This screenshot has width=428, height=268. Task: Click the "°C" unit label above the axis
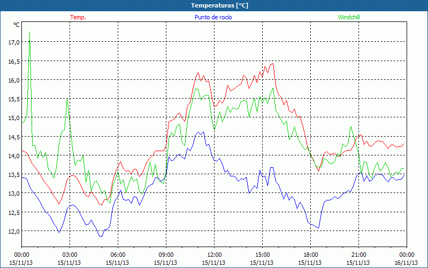17,25
